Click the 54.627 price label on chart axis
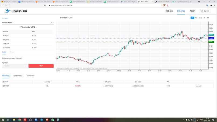Image resolution: width=217 pixels, height=122 pixels. point(211,35)
